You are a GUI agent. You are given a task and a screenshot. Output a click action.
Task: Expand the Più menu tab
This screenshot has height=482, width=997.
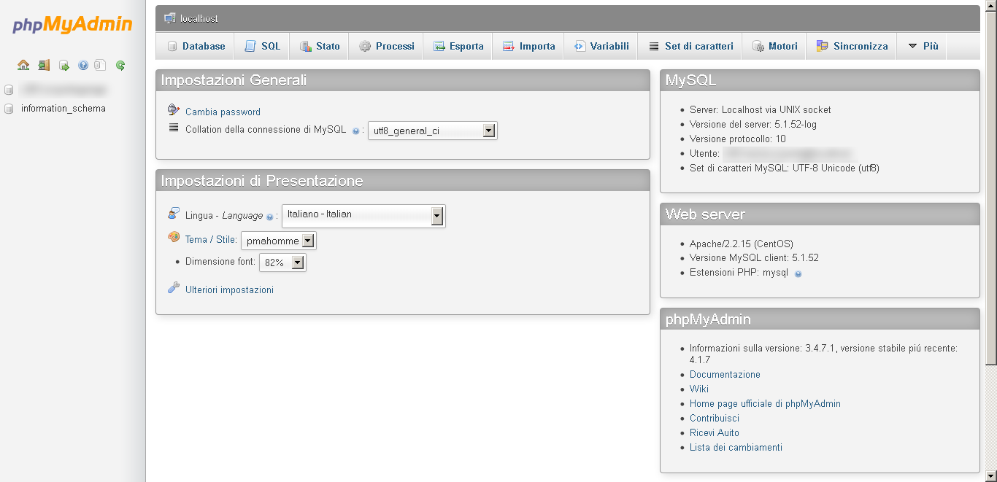click(x=922, y=46)
